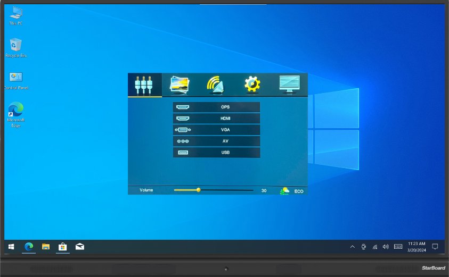Select AV input source
449x277 pixels.
(217, 141)
